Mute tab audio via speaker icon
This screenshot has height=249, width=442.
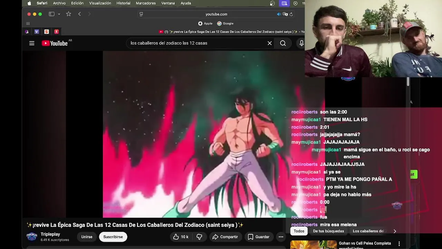(279, 14)
